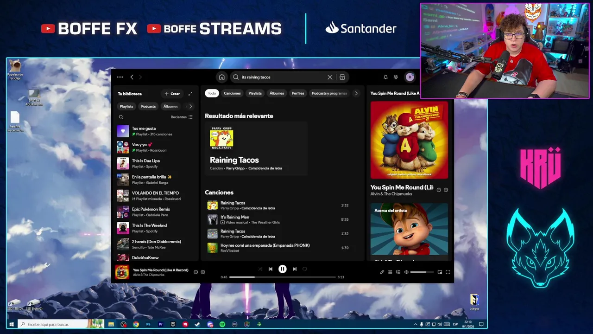This screenshot has height=334, width=593.
Task: Open the VOLANDO EN EL TIEMPO playlist
Action: point(156,196)
